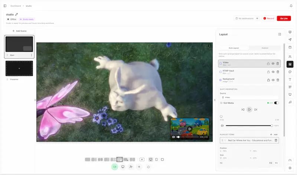Delete the RTMP Input layer

coord(278,72)
